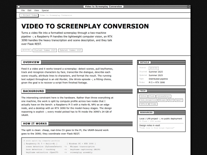Click the 'keyframe extraction (OpenCV)' code line

point(42,152)
